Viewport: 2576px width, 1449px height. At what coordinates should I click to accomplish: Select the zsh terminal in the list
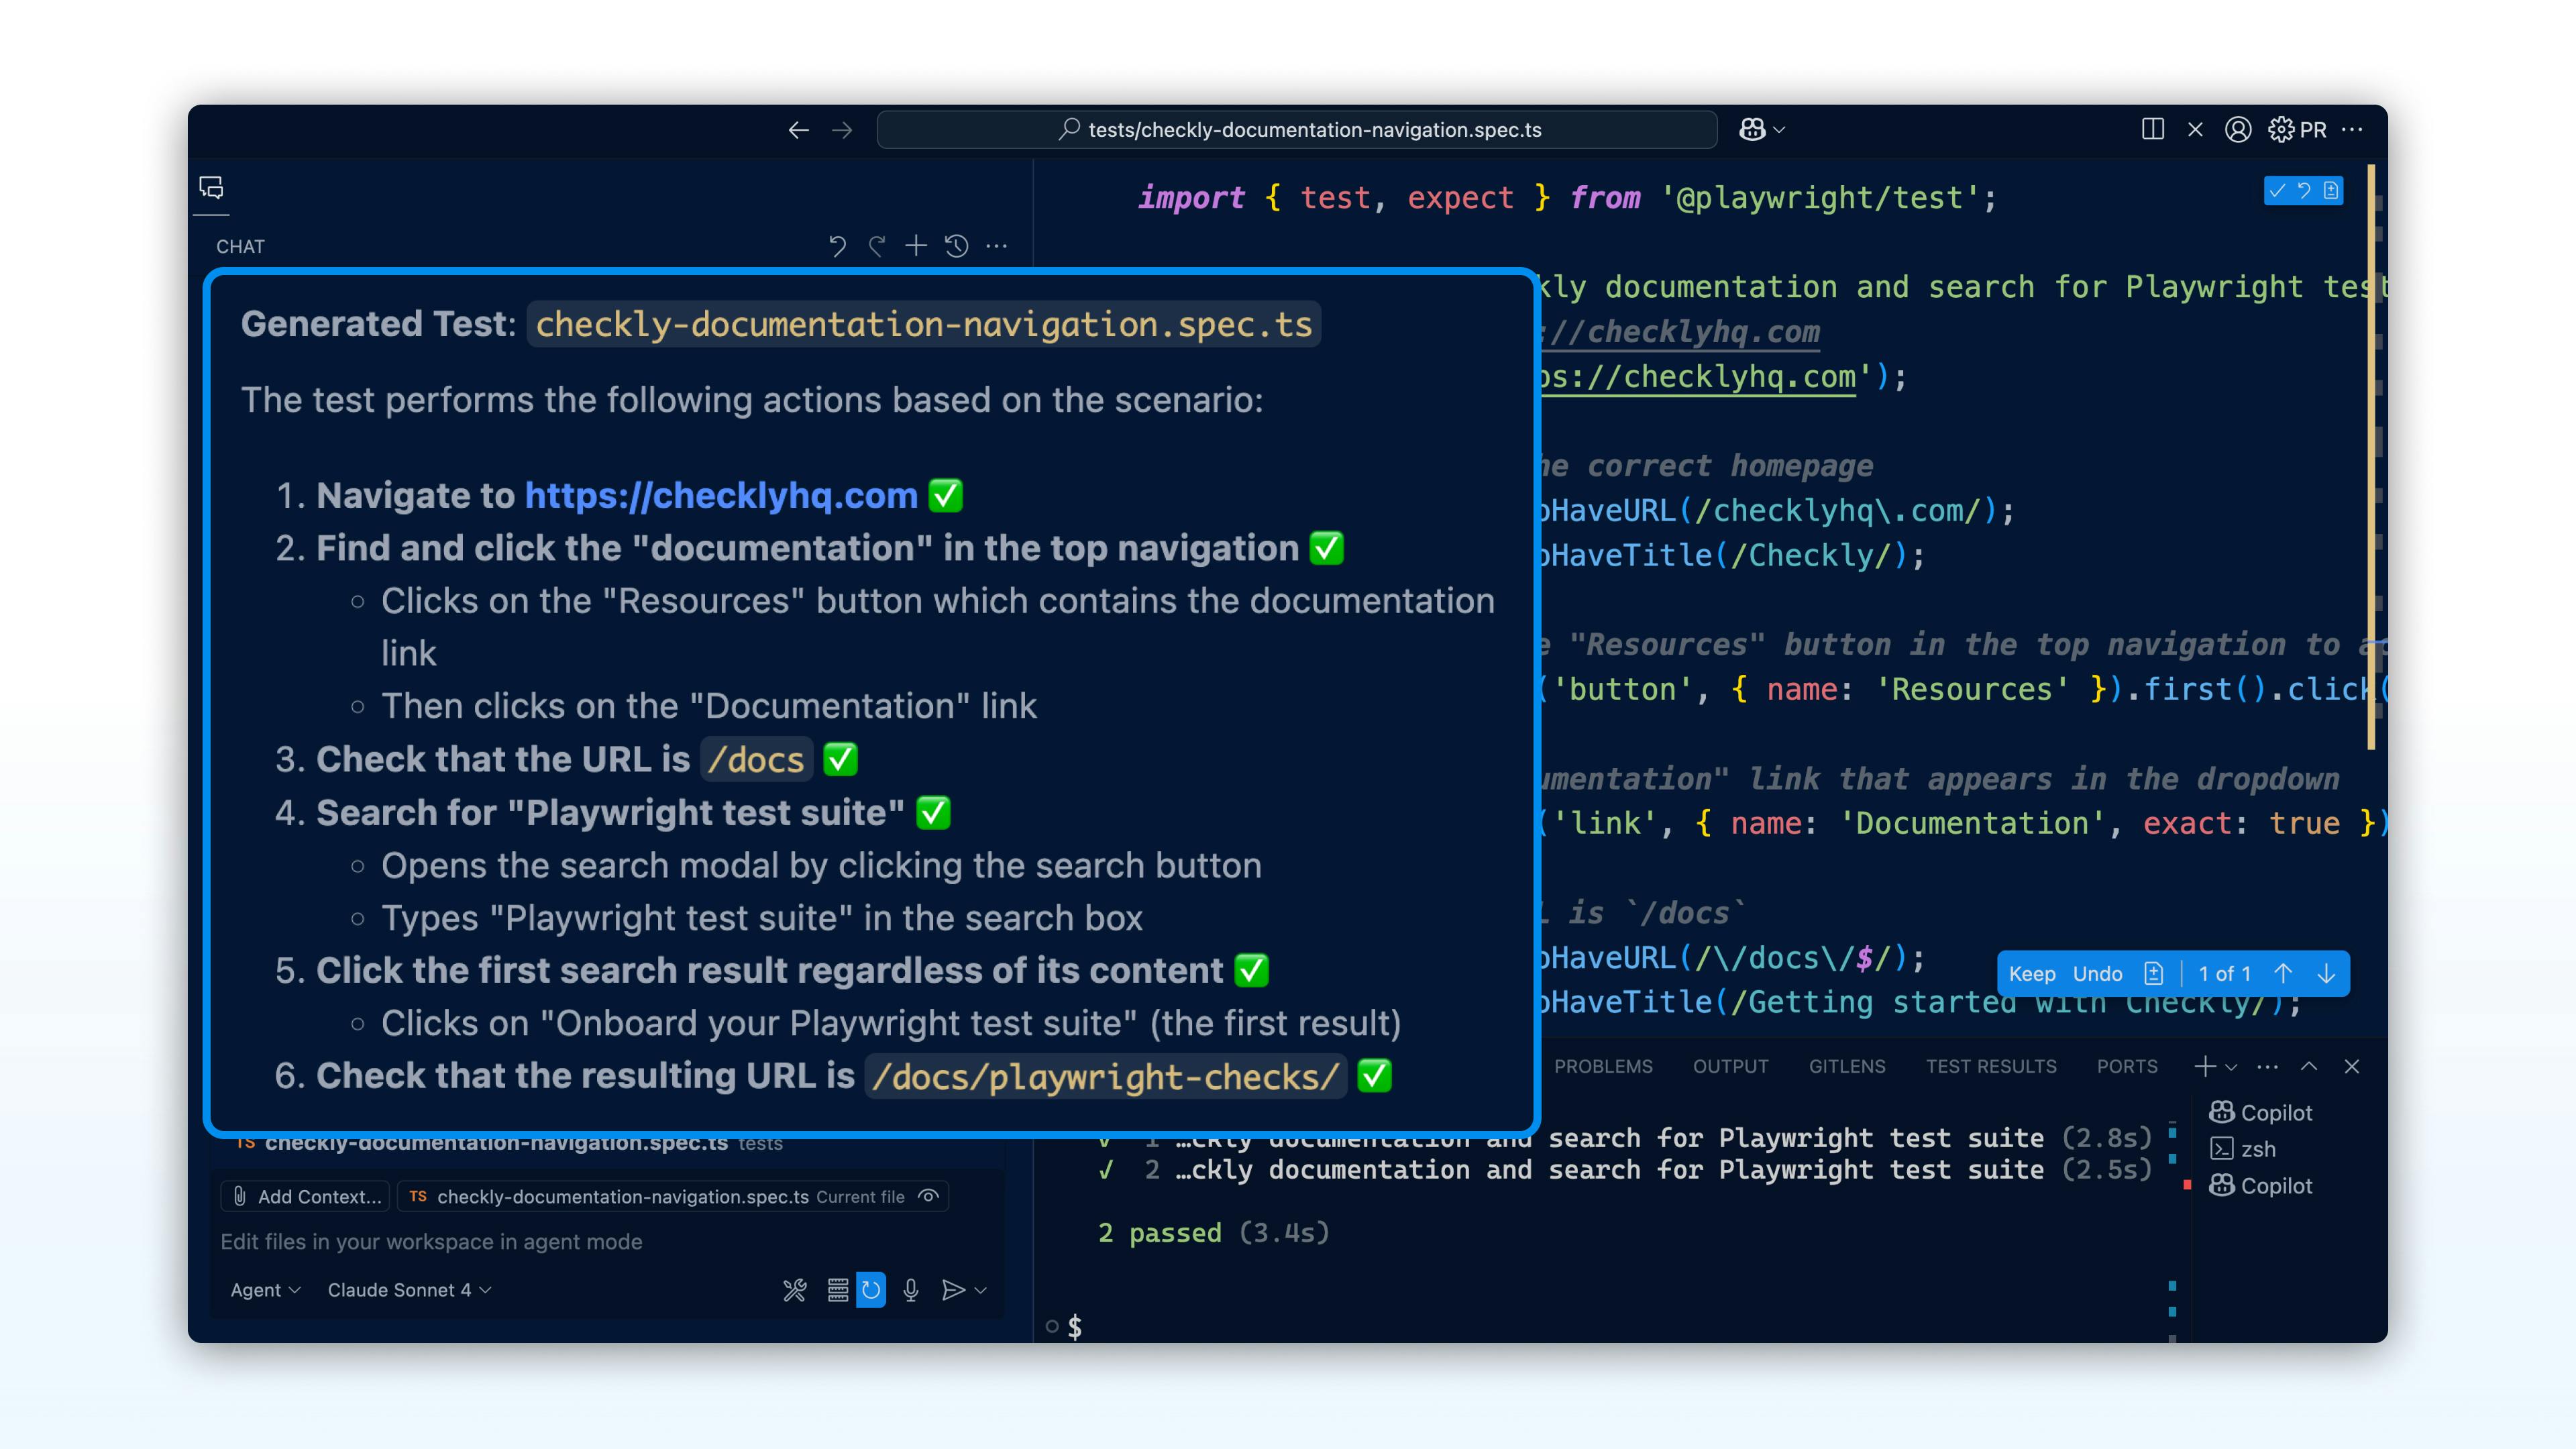click(x=2243, y=1149)
